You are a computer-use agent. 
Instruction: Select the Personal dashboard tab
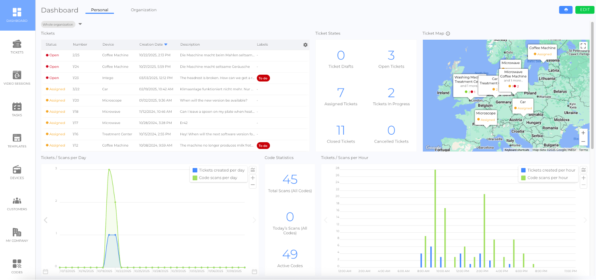click(100, 10)
